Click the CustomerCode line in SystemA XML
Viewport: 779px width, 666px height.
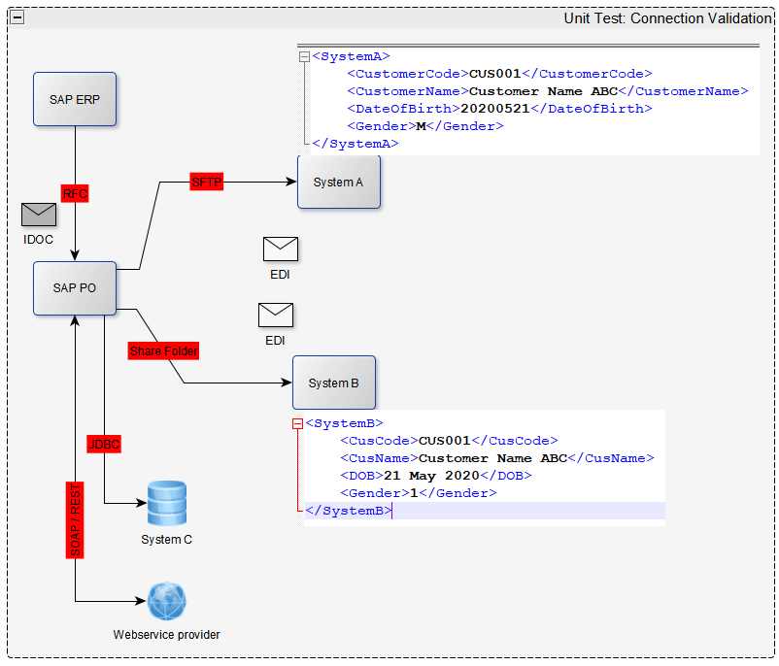[x=499, y=74]
